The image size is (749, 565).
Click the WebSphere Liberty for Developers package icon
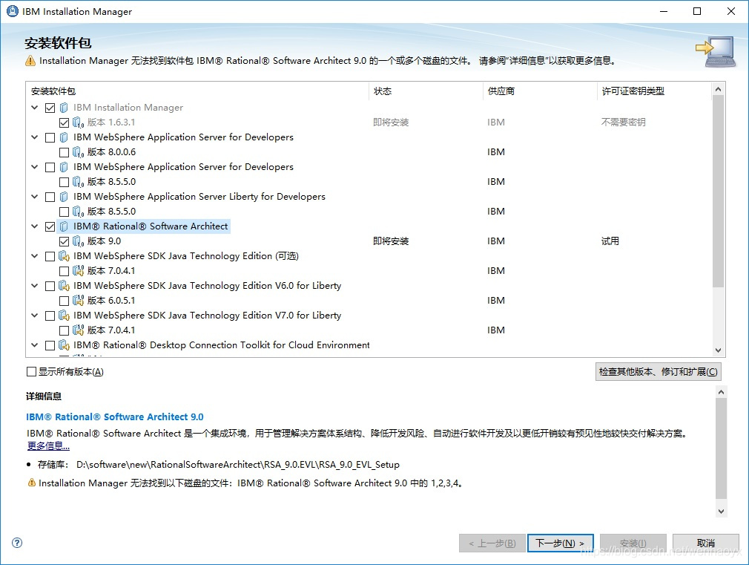(64, 197)
